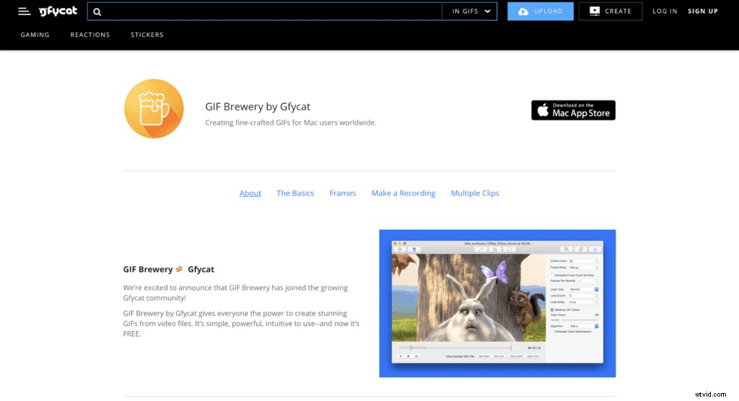Jump to the About section
The width and height of the screenshot is (739, 401).
pyautogui.click(x=250, y=193)
